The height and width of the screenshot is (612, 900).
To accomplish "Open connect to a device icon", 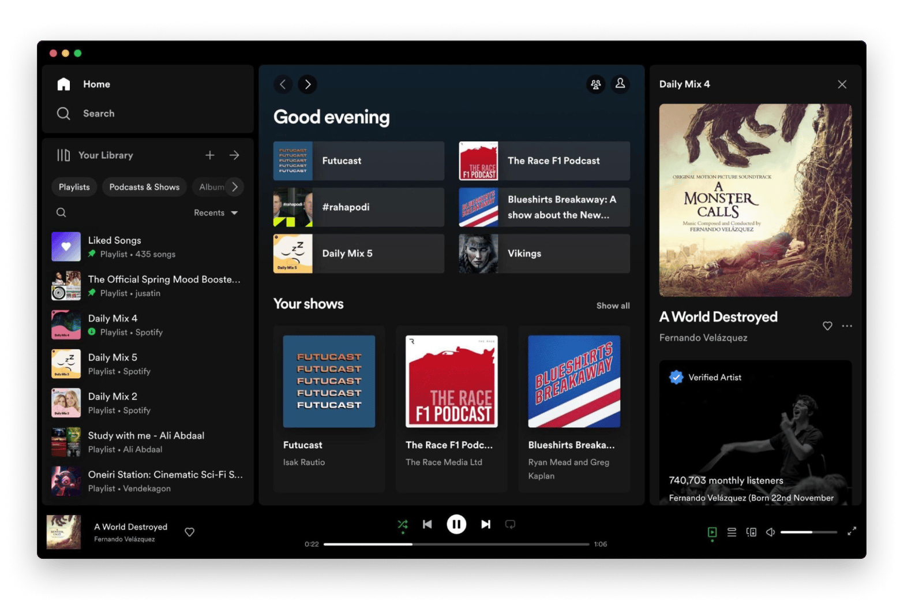I will click(751, 532).
